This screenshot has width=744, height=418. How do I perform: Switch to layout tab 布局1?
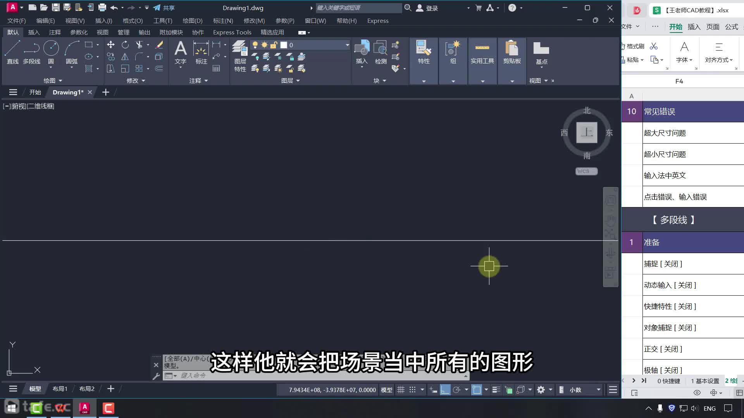[x=60, y=389]
